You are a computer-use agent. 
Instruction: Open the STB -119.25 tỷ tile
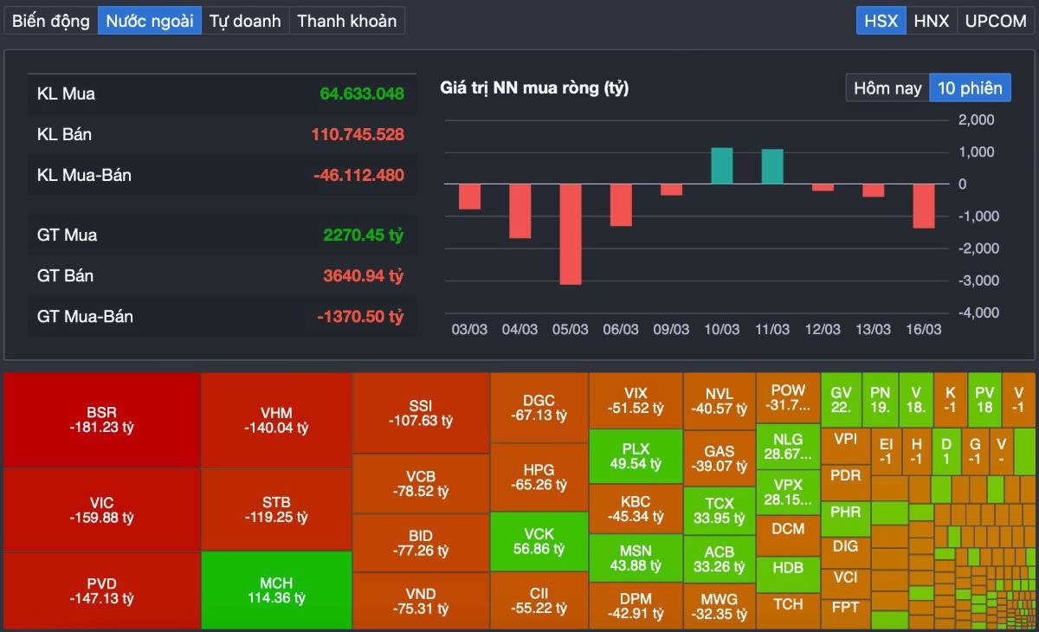[x=276, y=510]
